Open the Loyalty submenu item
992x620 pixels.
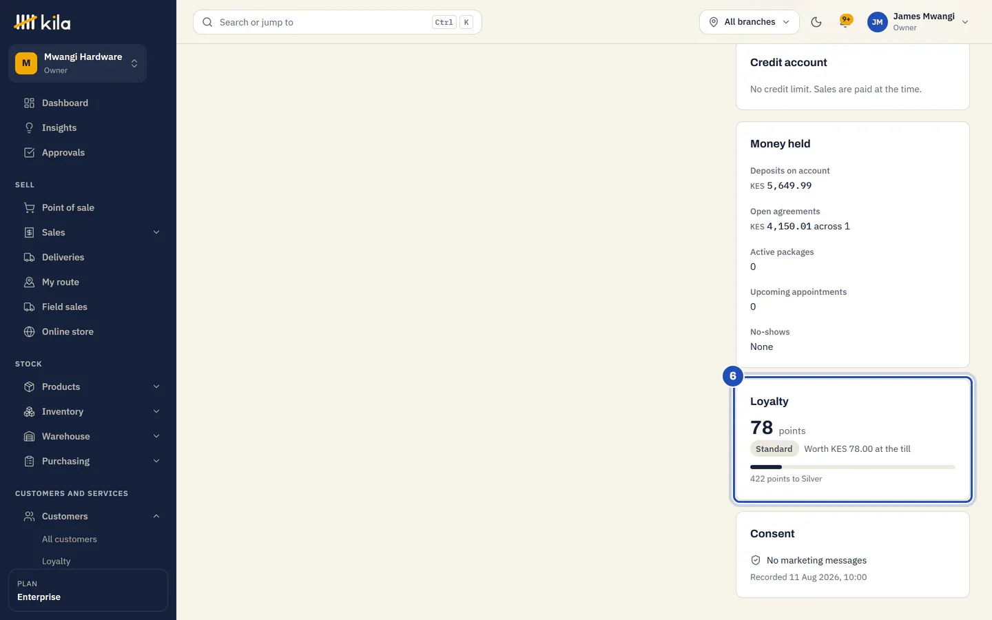56,561
